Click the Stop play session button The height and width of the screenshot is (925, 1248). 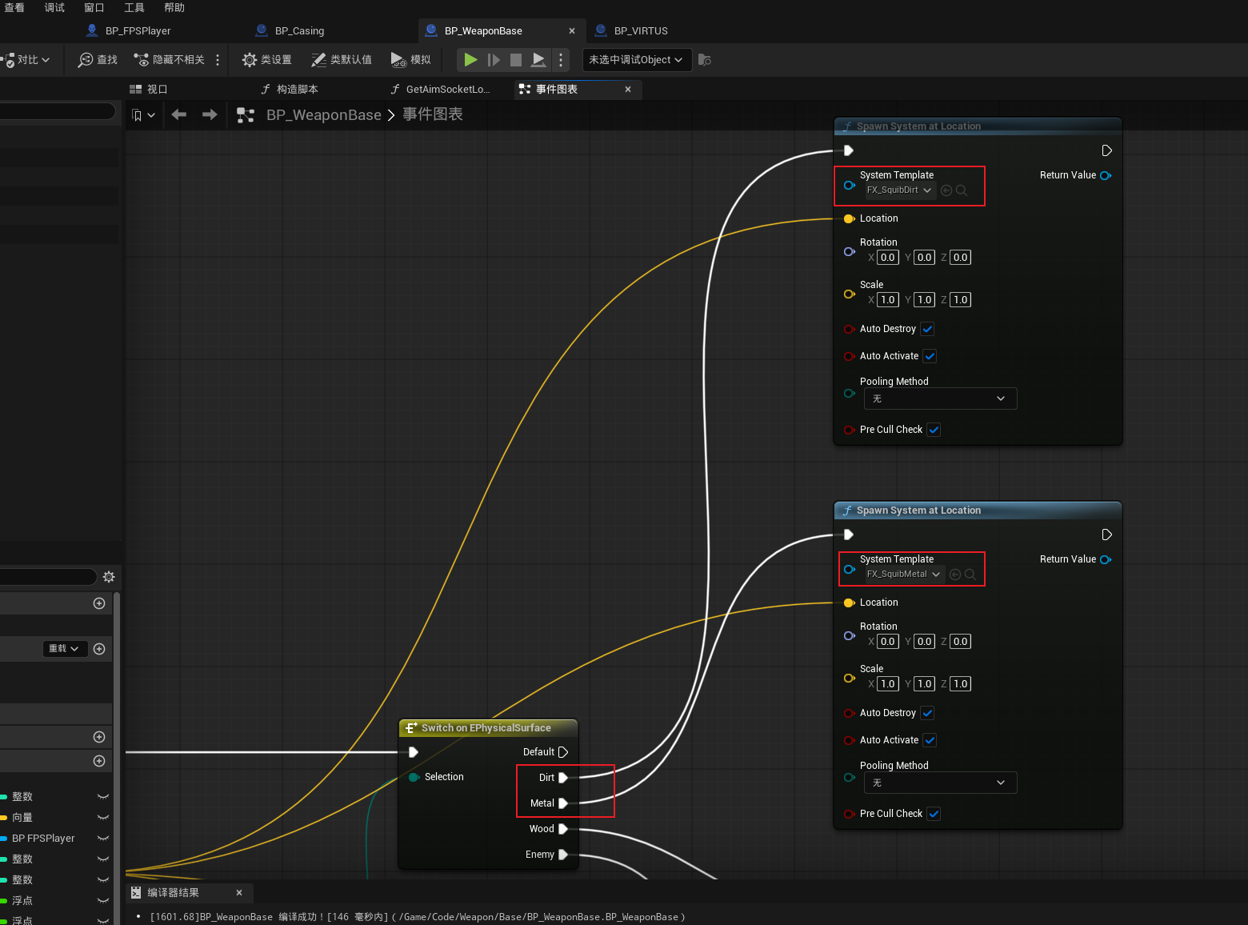516,60
